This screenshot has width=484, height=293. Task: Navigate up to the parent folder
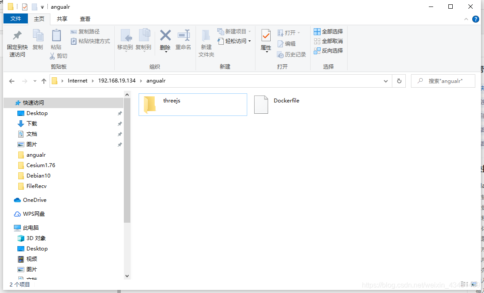(43, 81)
